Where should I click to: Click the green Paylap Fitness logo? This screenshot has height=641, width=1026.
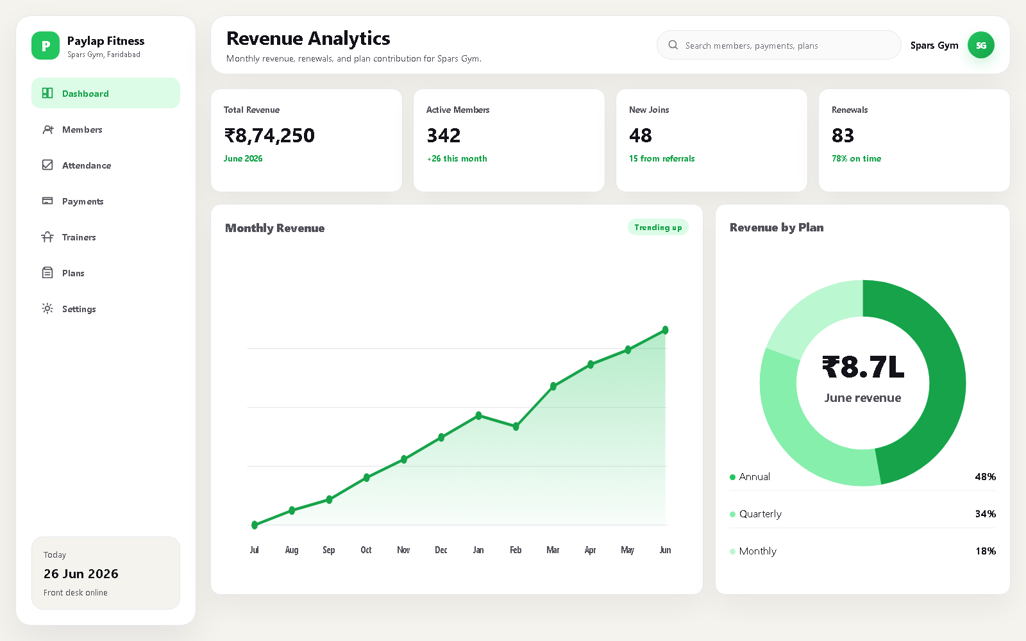coord(46,46)
